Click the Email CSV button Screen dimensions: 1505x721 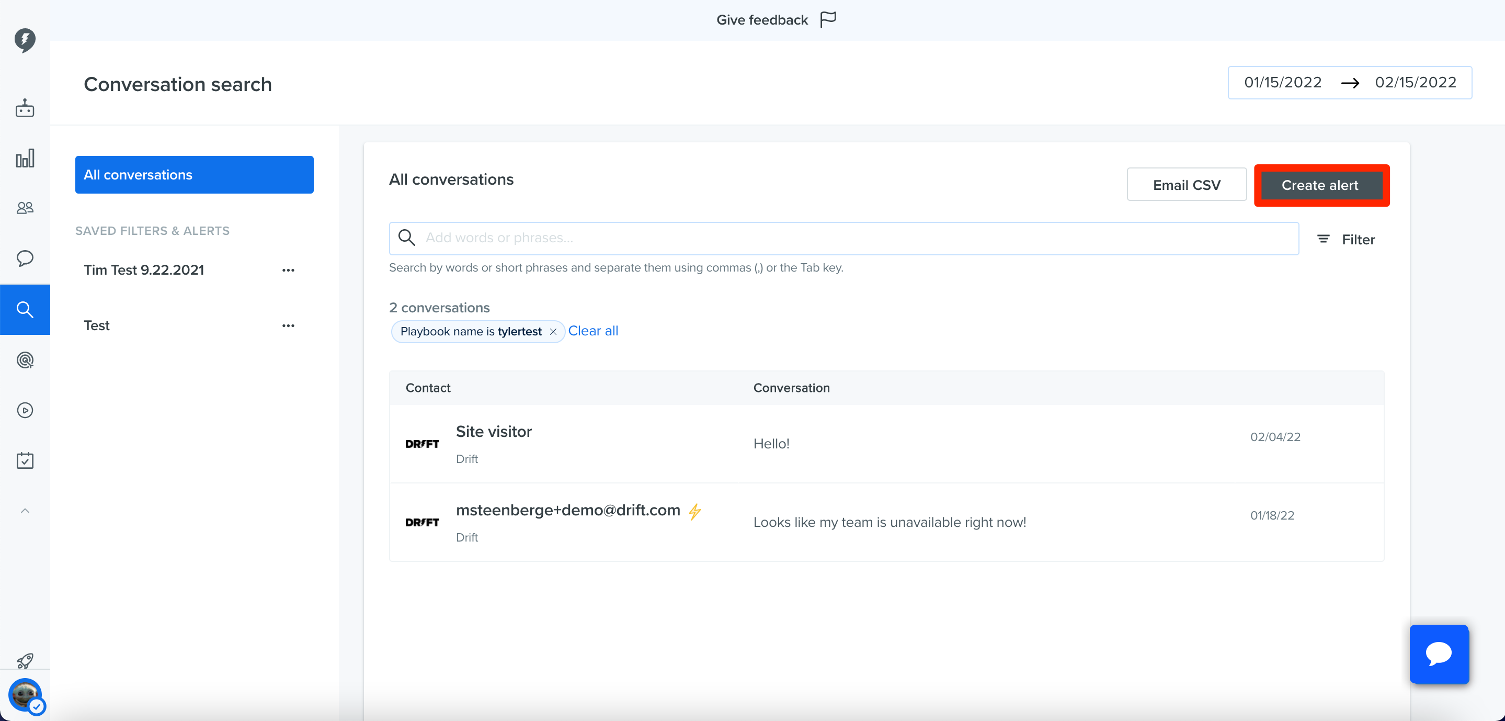[1187, 185]
